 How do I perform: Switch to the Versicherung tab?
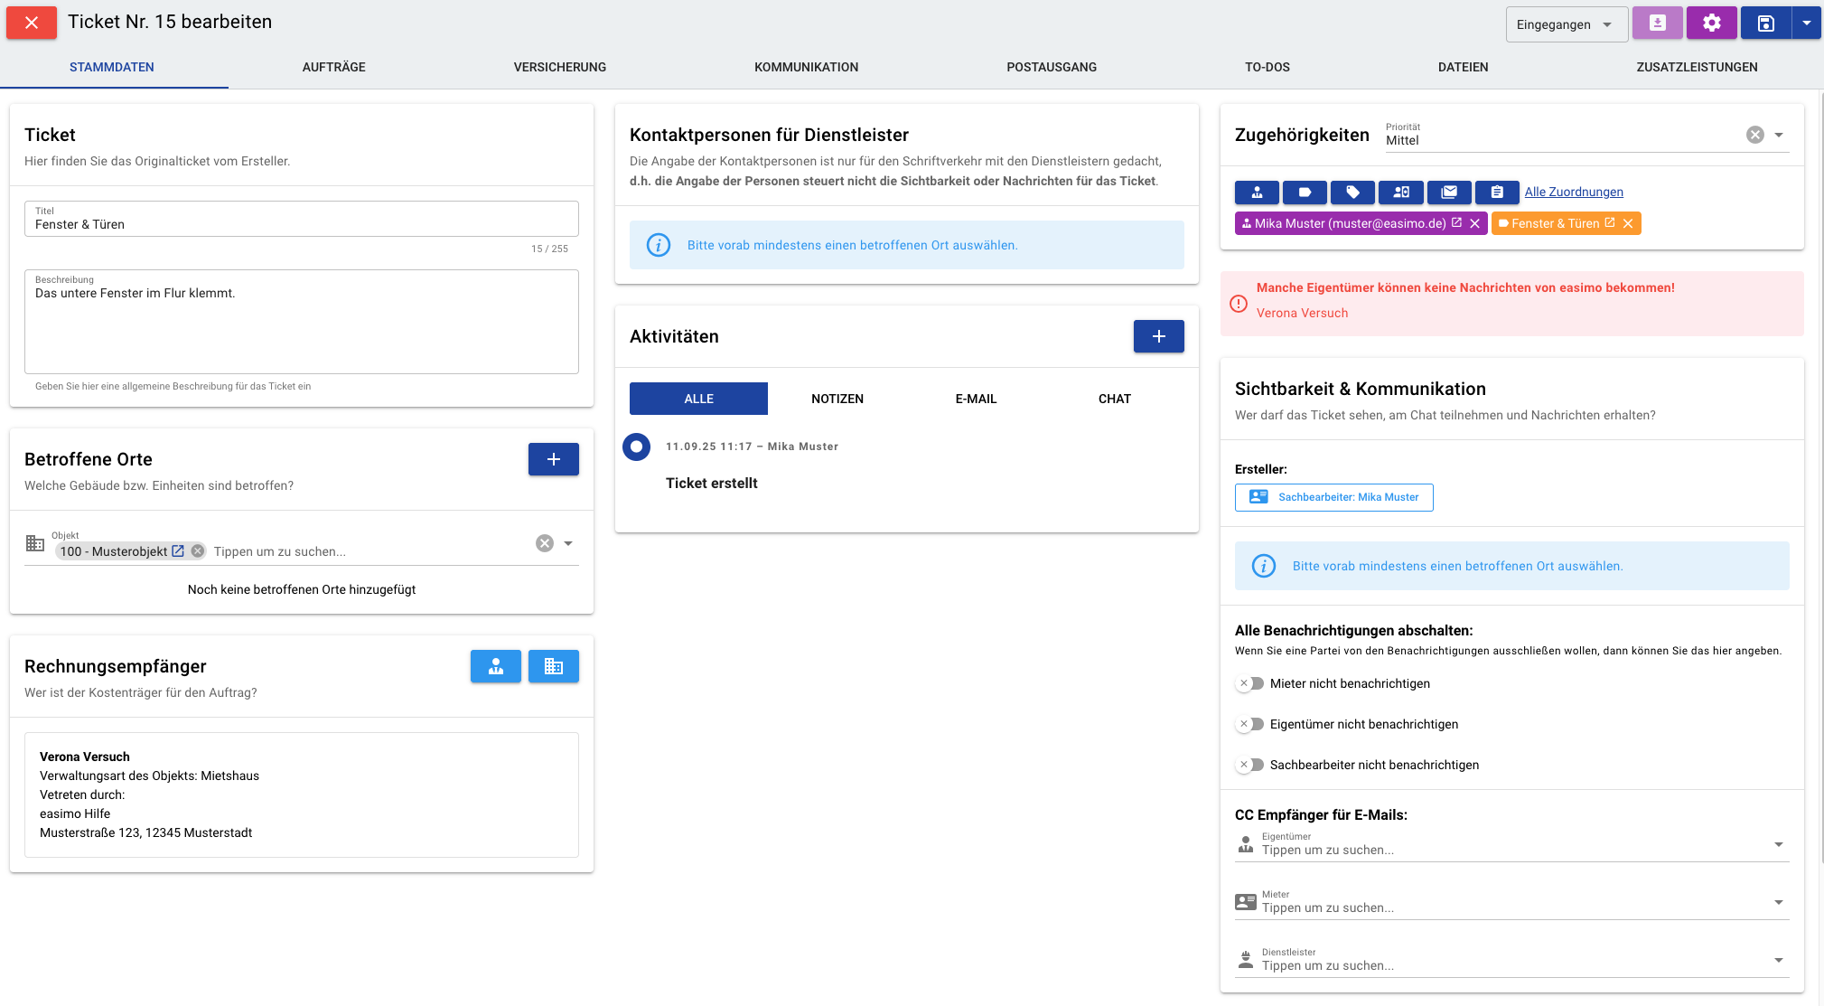[559, 67]
